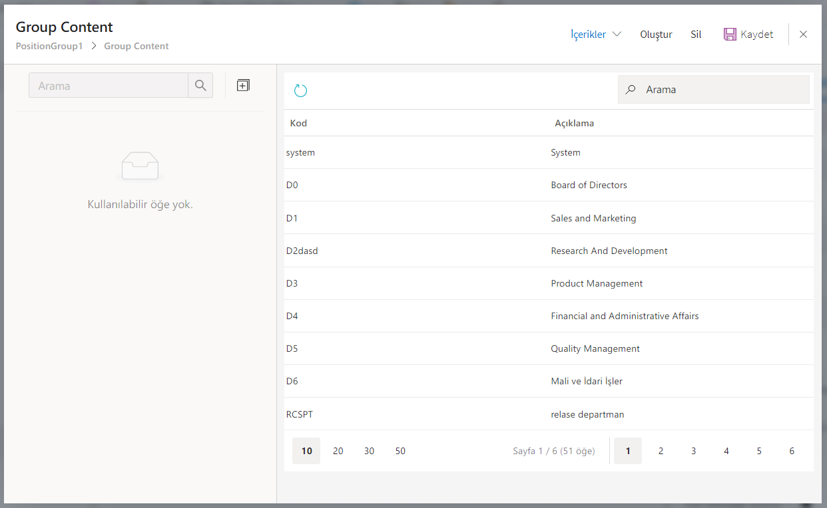Set page size to 50 items
827x508 pixels.
(400, 451)
